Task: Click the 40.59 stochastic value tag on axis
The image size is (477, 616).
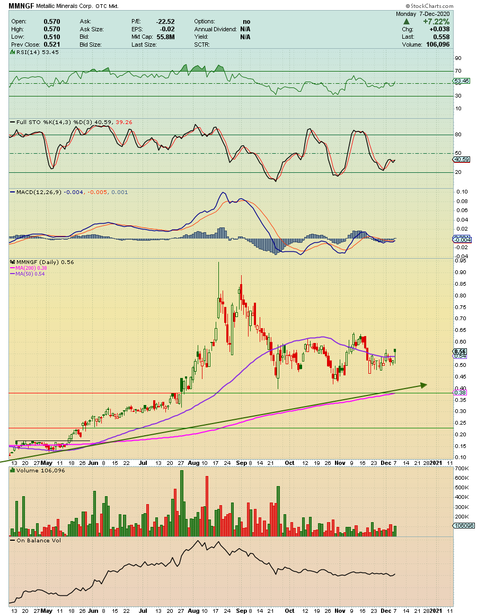Action: pyautogui.click(x=462, y=160)
